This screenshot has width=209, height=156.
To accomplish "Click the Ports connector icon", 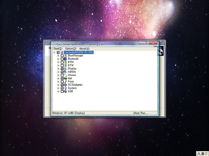I will [65, 82].
